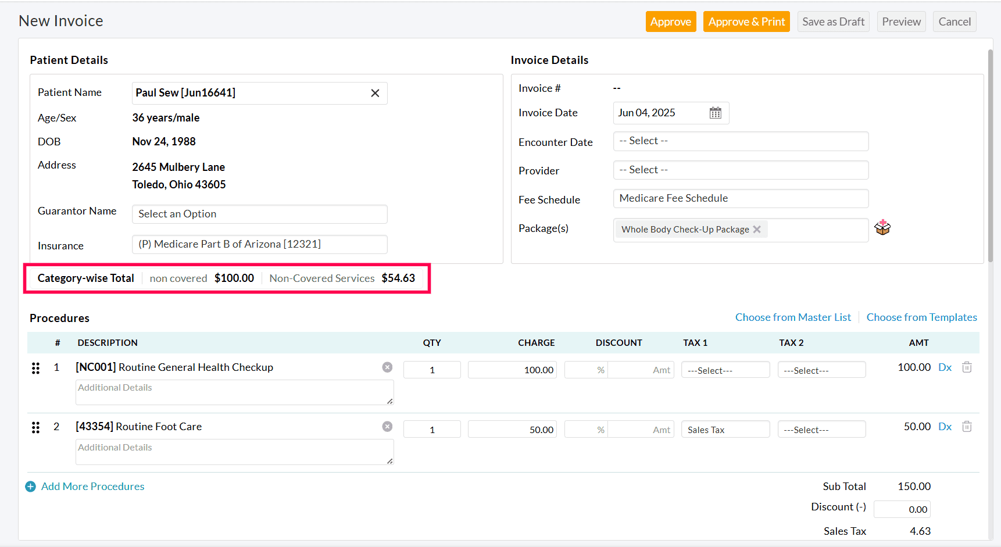Open Tax 1 dropdown showing Sales Tax
This screenshot has width=1001, height=547.
(x=725, y=430)
